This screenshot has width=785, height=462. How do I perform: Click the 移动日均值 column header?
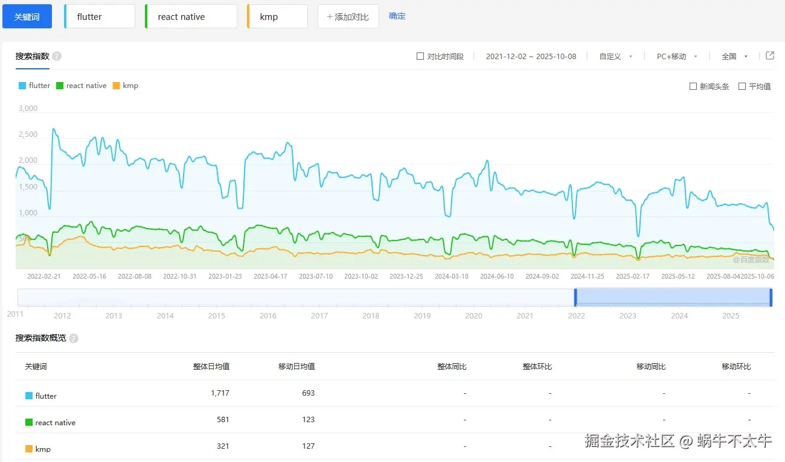296,367
